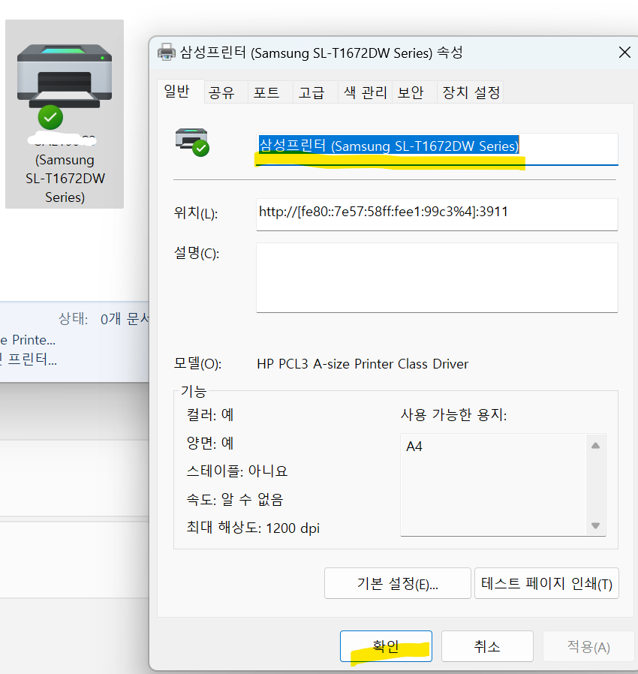The height and width of the screenshot is (674, 638).
Task: Click the 상태: 0개 문서 status in background window
Action: [104, 319]
